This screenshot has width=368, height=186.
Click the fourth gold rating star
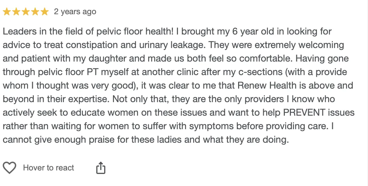pos(35,11)
